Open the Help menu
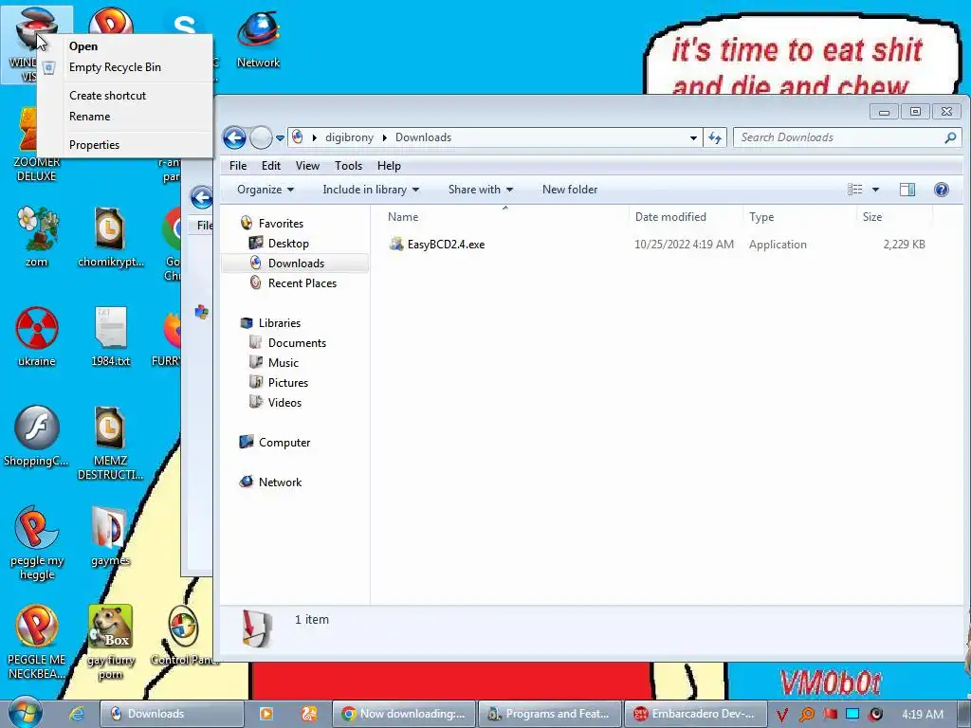Viewport: 971px width, 728px height. (389, 166)
